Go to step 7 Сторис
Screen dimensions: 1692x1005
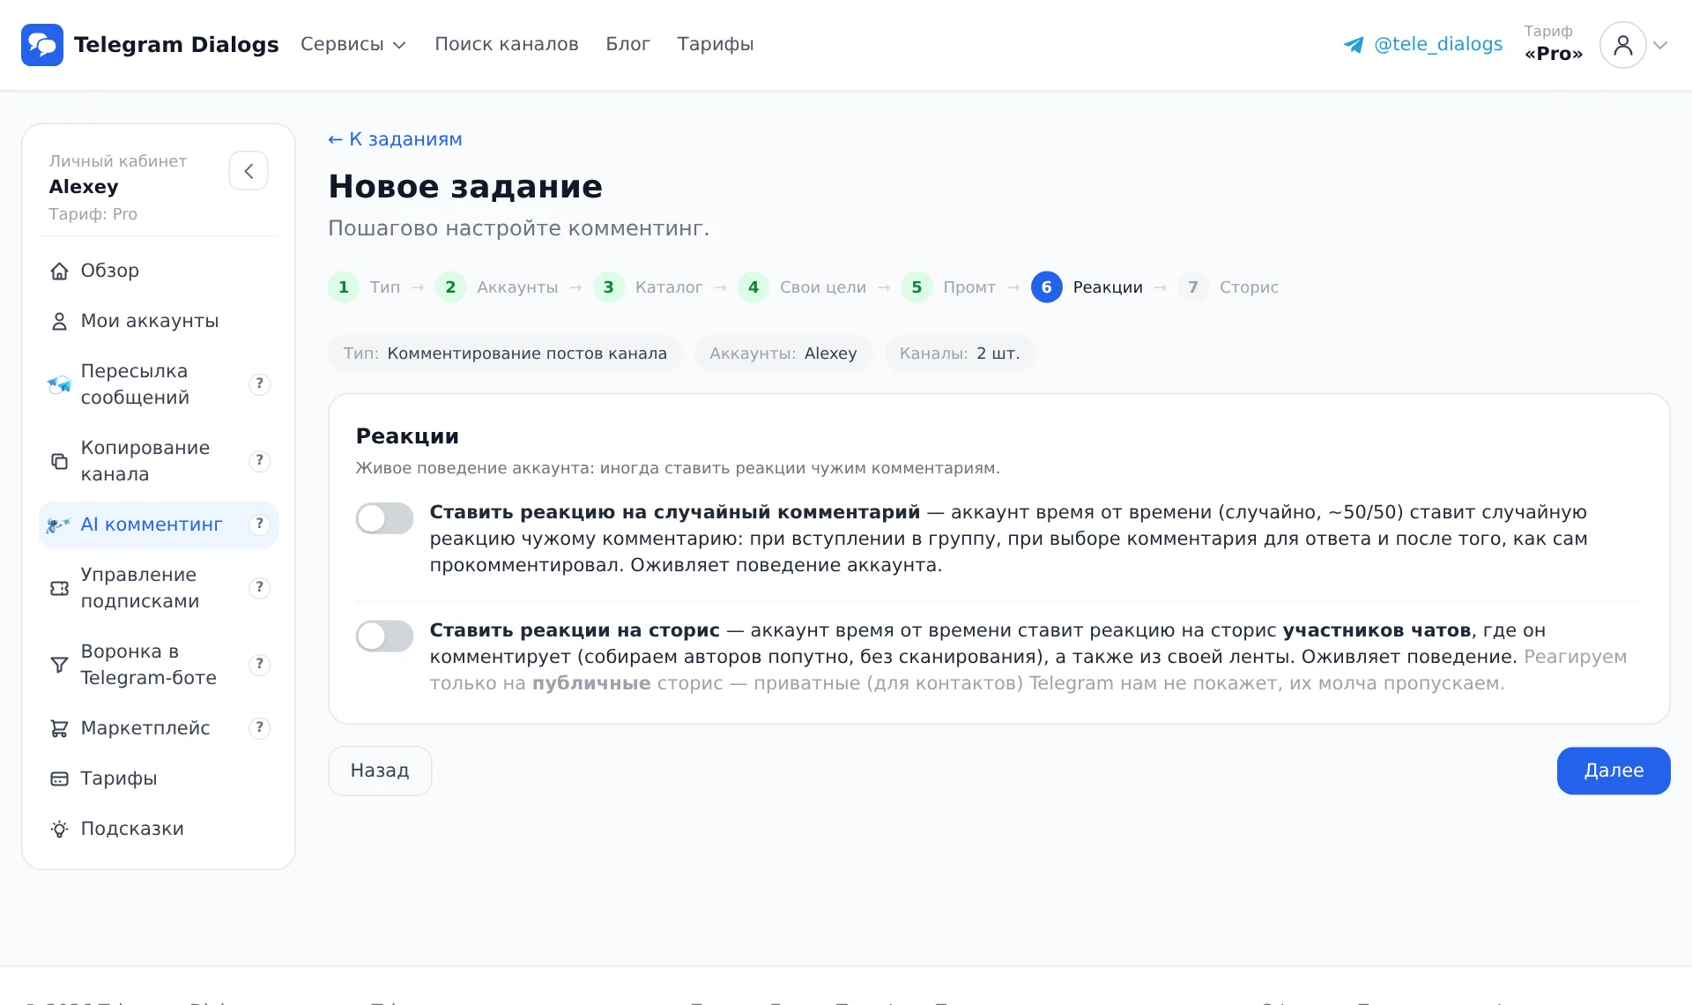click(x=1228, y=287)
